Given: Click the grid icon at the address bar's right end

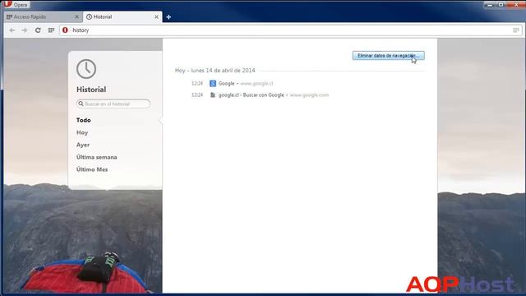Looking at the screenshot, I should [x=516, y=30].
